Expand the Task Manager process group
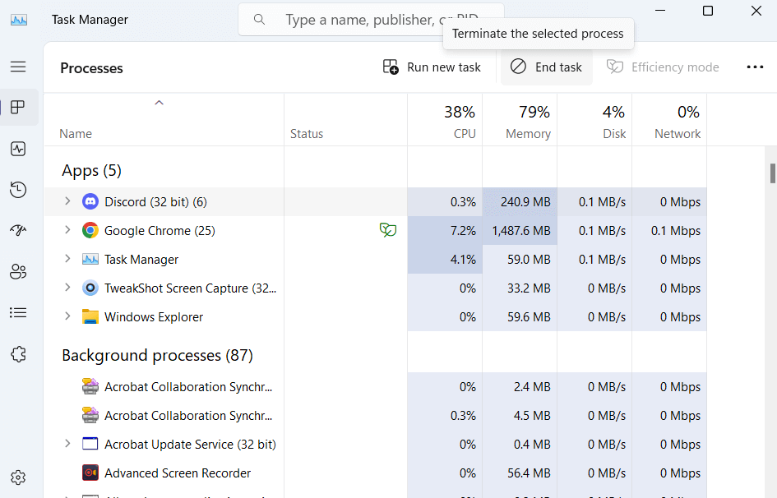Image resolution: width=777 pixels, height=498 pixels. point(68,258)
